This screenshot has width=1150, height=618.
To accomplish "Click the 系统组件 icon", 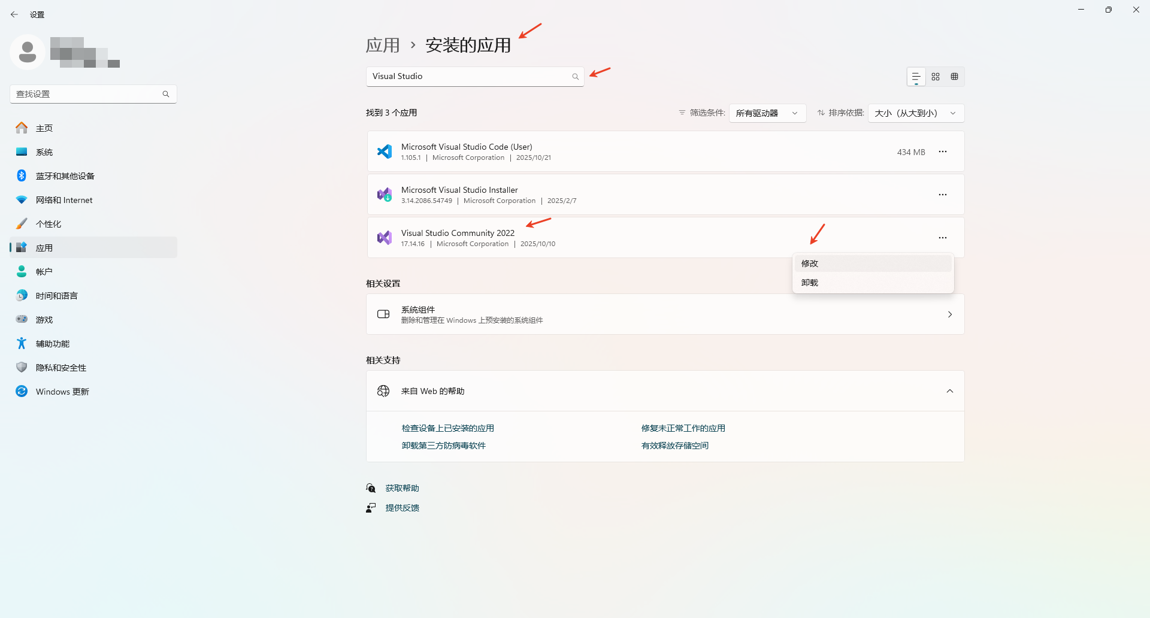I will 383,314.
